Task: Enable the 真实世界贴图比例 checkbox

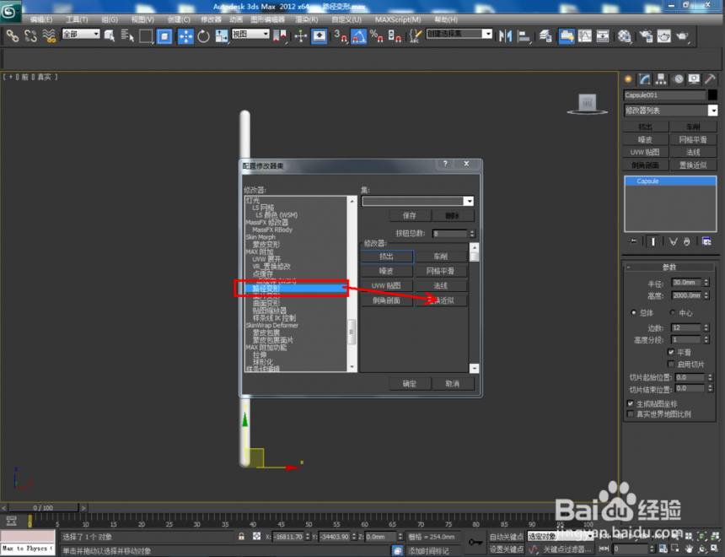Action: click(x=631, y=414)
